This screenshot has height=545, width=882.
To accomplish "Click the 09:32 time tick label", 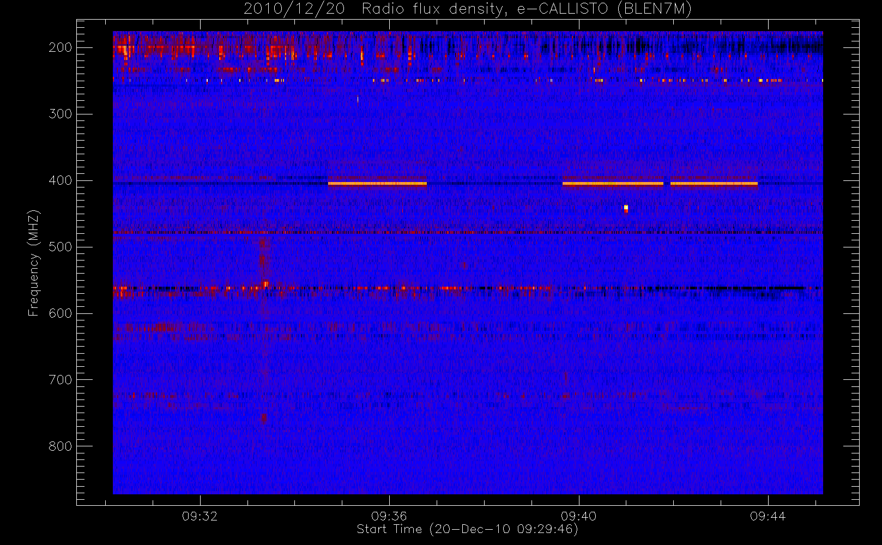I will click(x=200, y=516).
